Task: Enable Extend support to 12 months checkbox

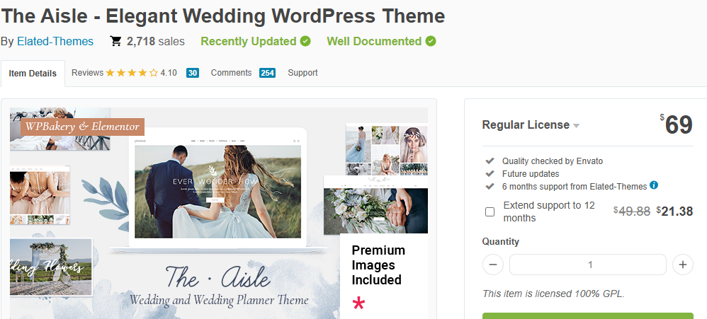Action: [490, 212]
